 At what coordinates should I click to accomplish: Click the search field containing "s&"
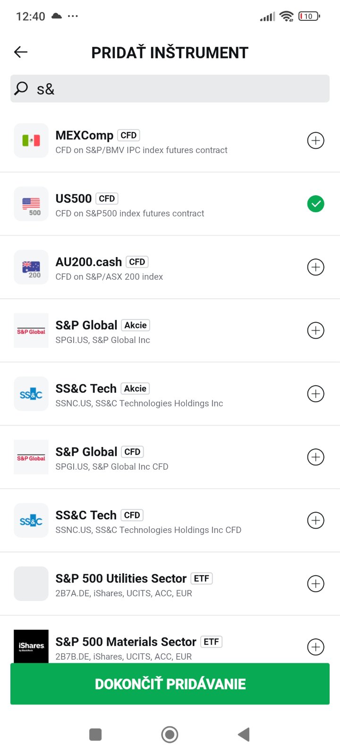tap(179, 89)
